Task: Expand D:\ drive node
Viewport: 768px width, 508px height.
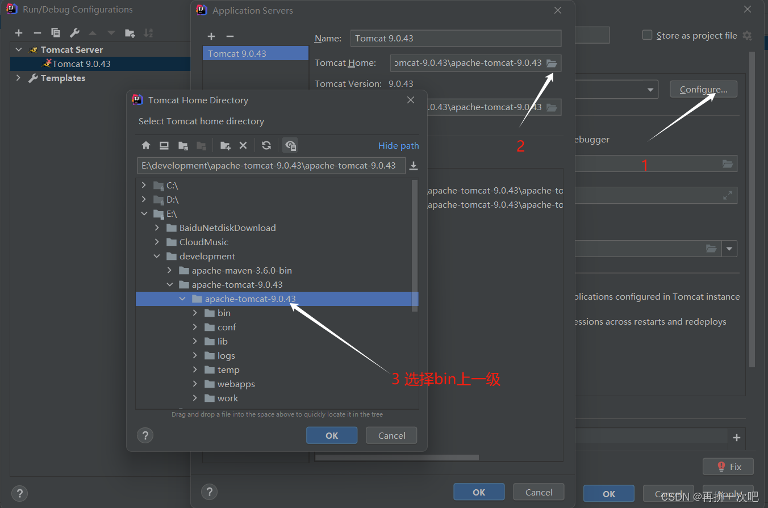Action: click(x=144, y=200)
